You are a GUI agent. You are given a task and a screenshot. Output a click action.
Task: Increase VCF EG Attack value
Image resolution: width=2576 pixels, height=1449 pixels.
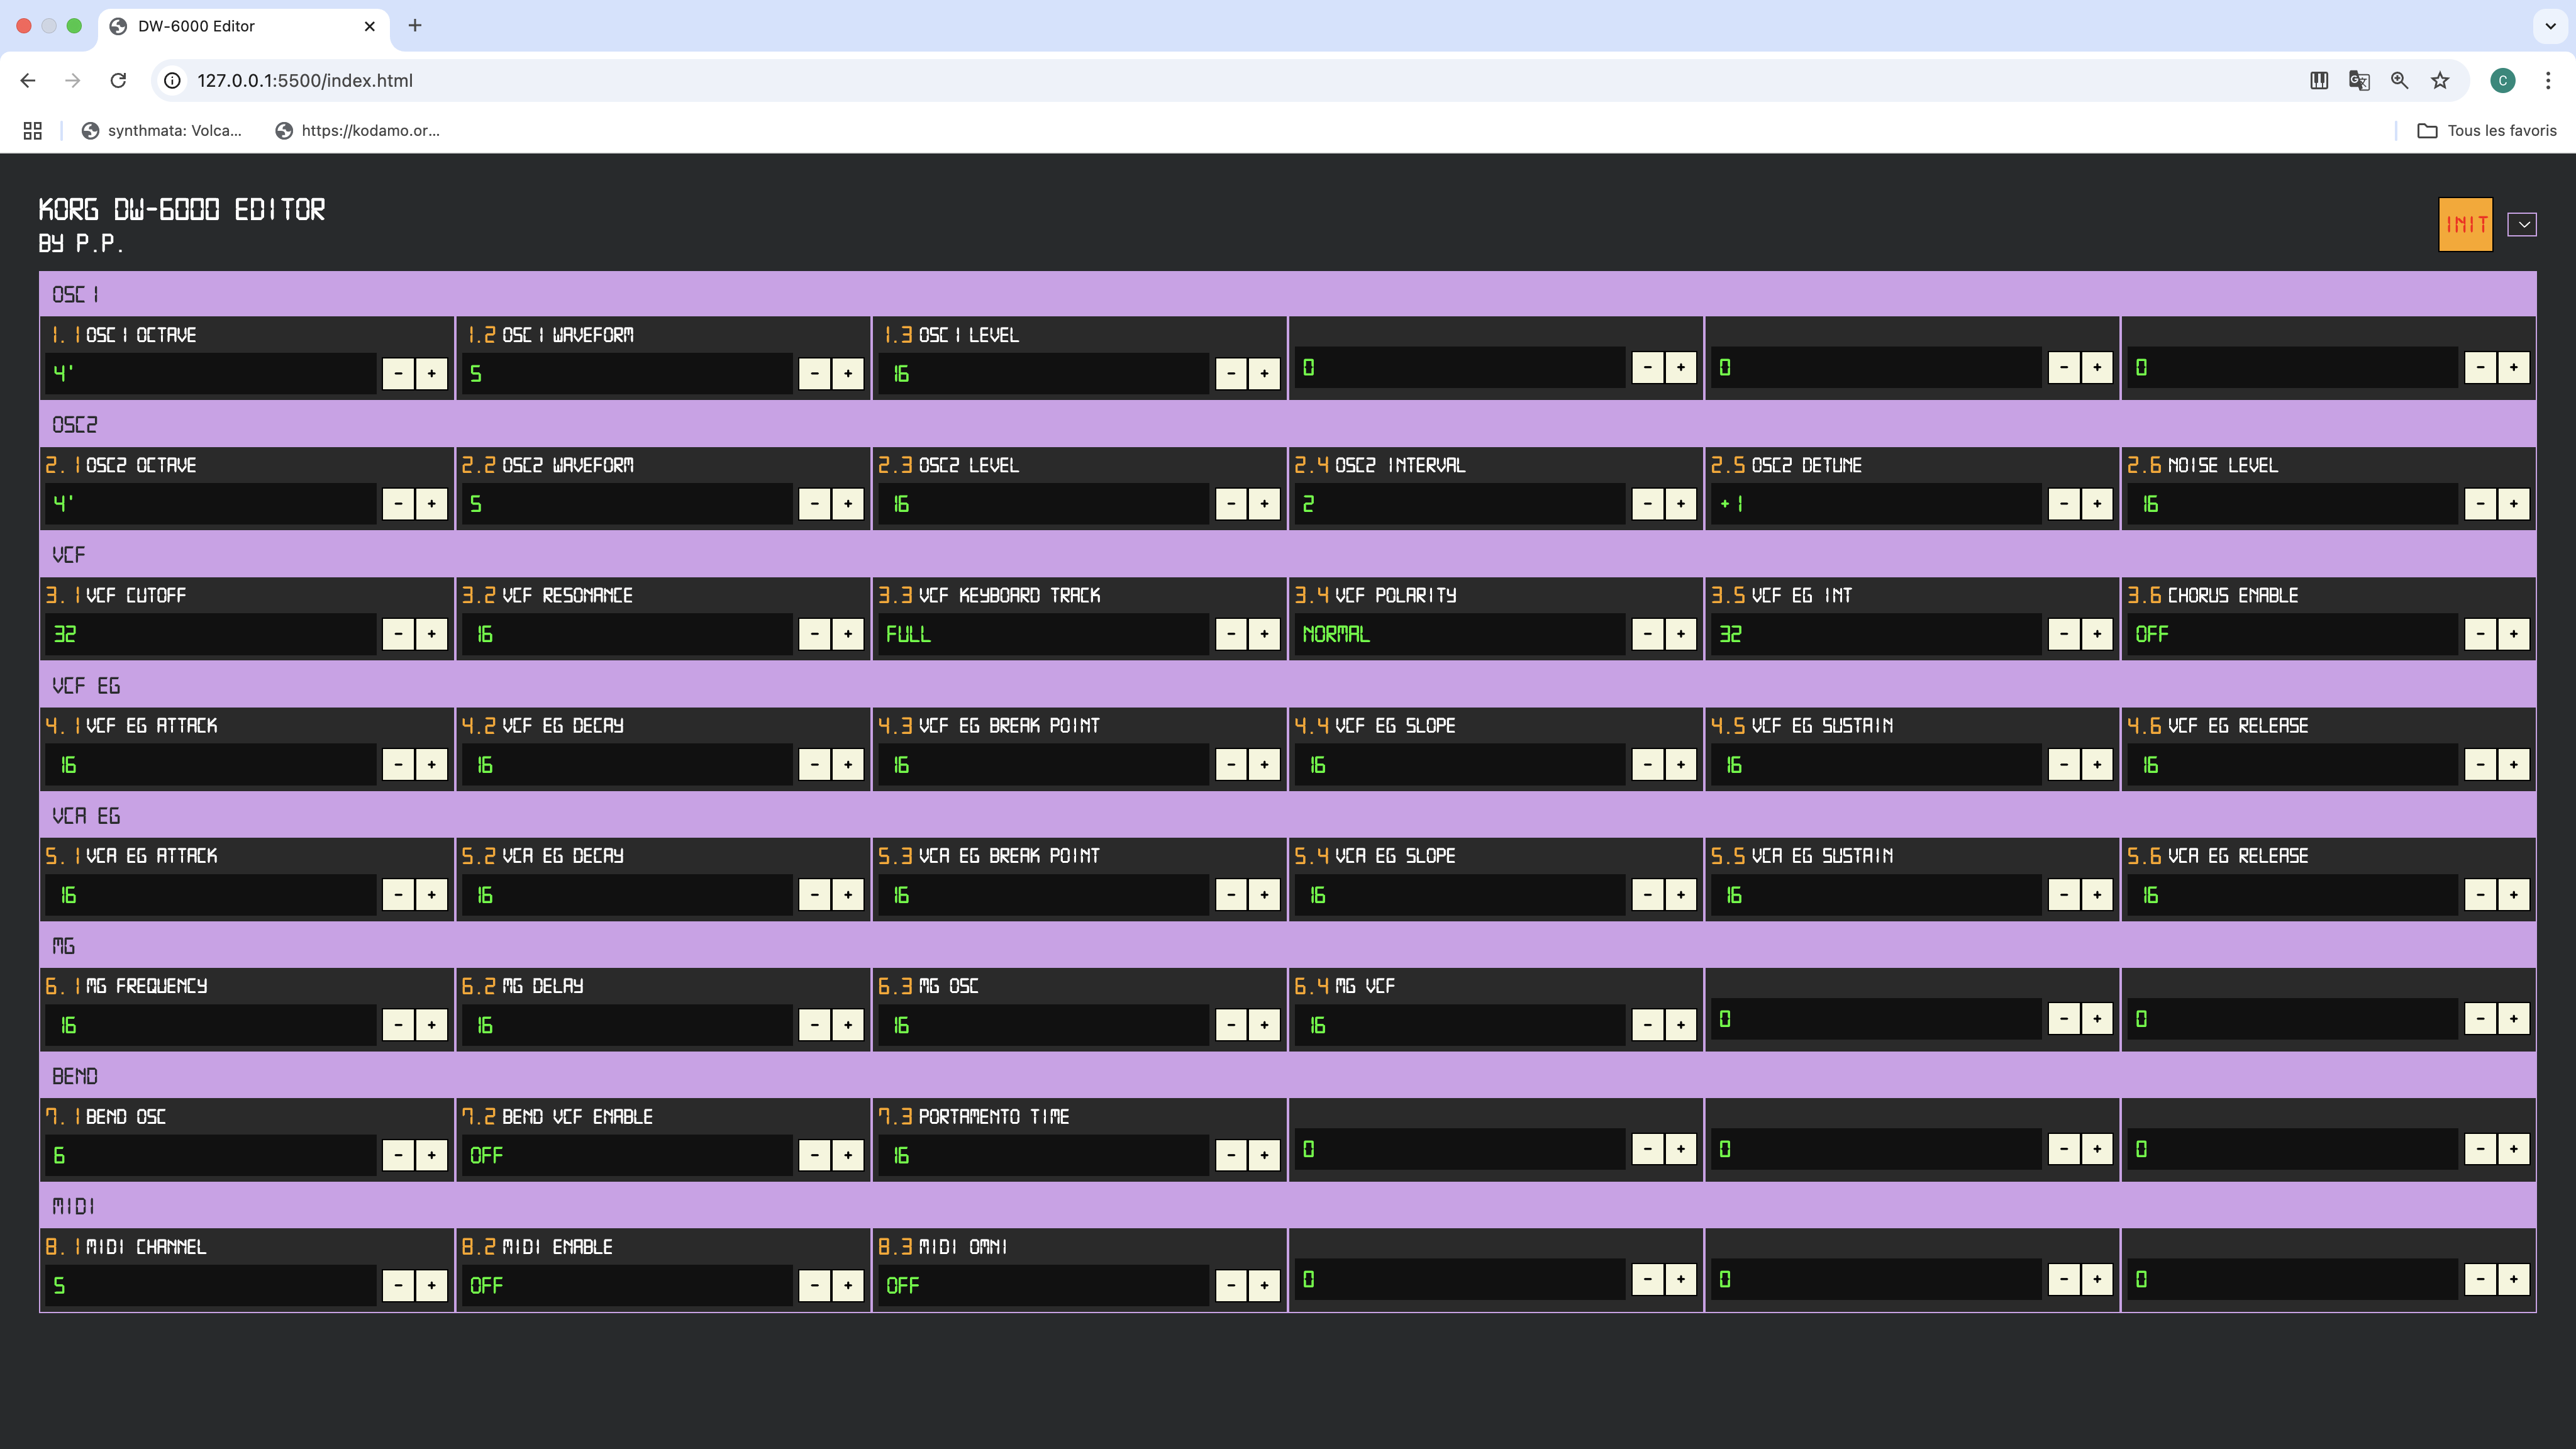click(x=431, y=765)
